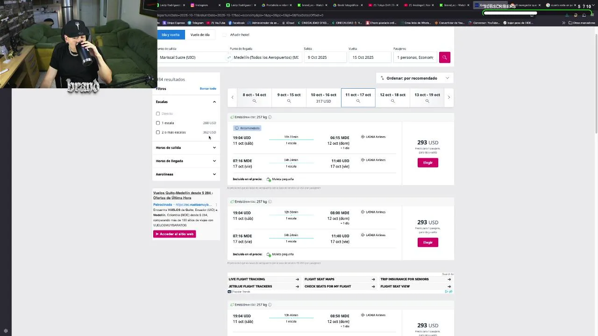
Task: Click the small luggage icon in second result
Action: [x=269, y=254]
